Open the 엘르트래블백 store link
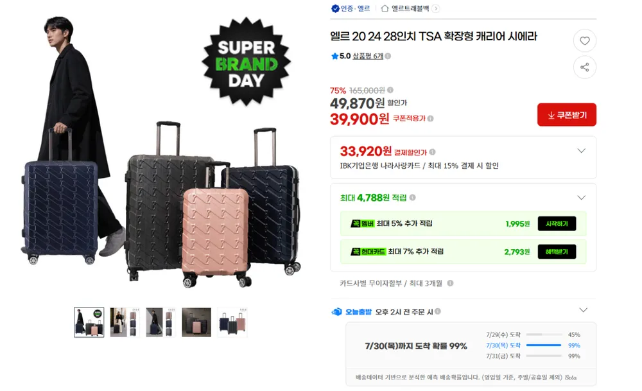The image size is (642, 391). (410, 8)
